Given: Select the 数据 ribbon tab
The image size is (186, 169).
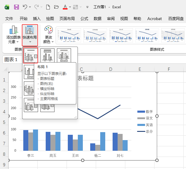Looking at the screenshot, I should [98, 19].
